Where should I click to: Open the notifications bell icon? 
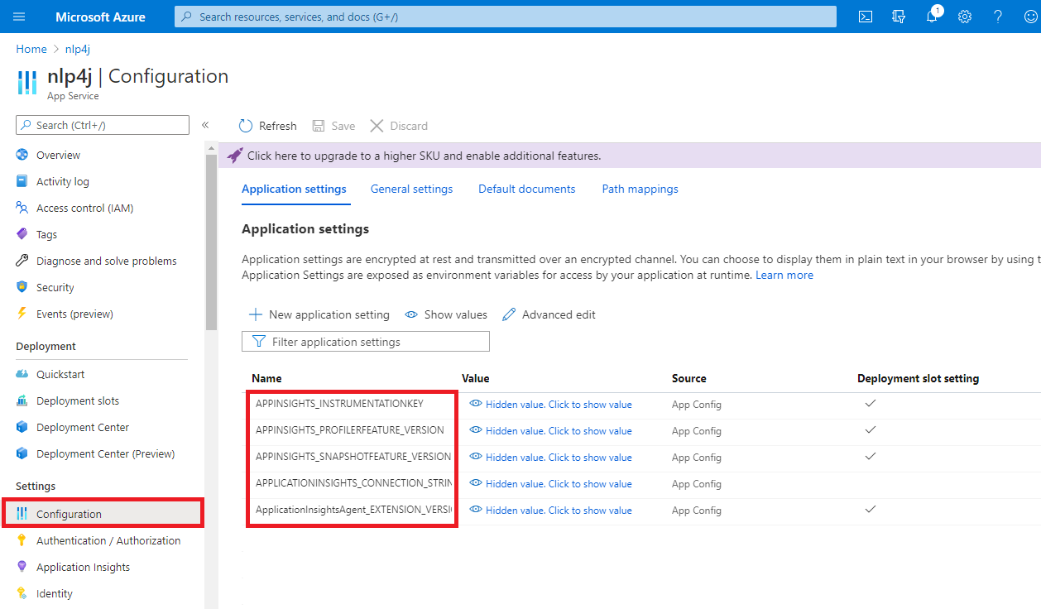tap(931, 17)
